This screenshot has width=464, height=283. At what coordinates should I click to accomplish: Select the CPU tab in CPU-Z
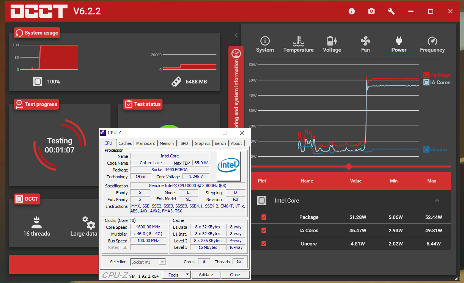click(x=109, y=143)
